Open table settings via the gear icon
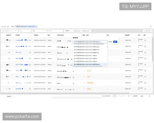The width and height of the screenshot is (154, 123). tap(148, 30)
